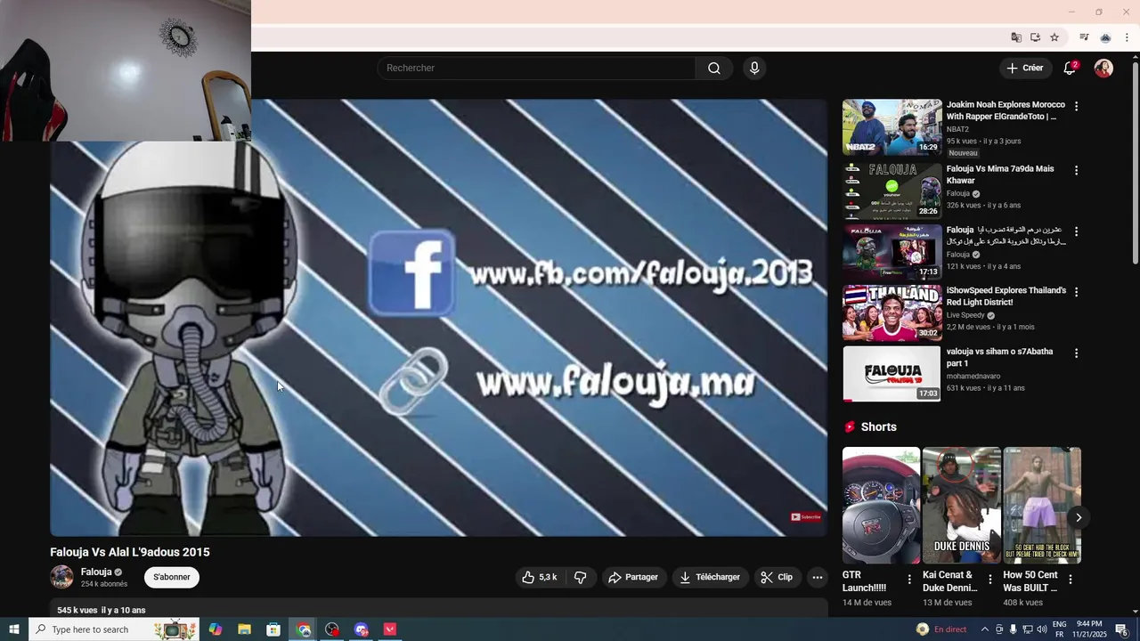The image size is (1140, 641).
Task: Open Falouja channel avatar below the video
Action: [61, 577]
